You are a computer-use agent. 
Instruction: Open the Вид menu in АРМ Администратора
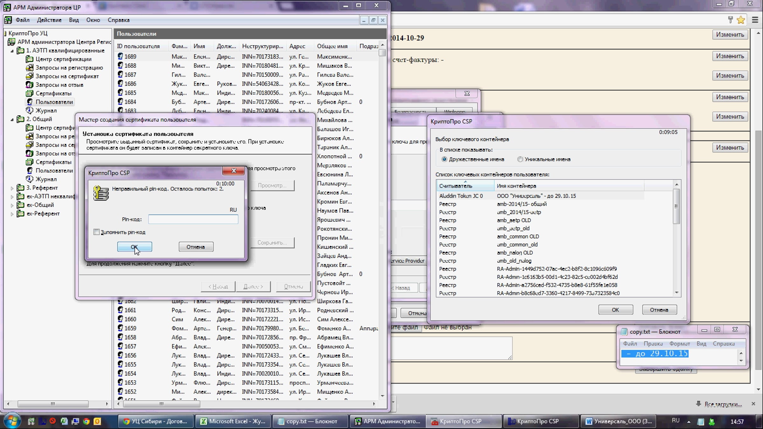coord(74,20)
